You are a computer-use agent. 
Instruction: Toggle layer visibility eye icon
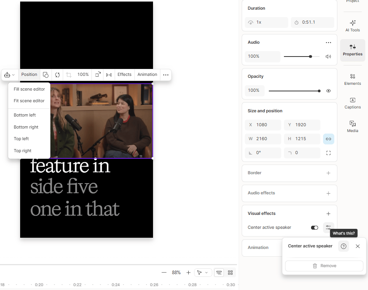(328, 91)
